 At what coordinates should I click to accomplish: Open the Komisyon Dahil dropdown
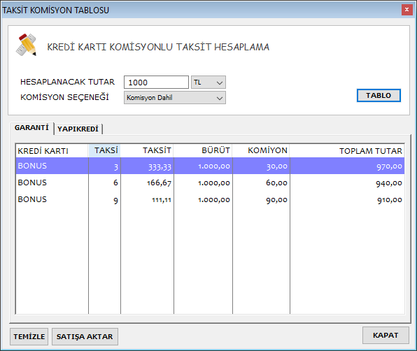[175, 97]
